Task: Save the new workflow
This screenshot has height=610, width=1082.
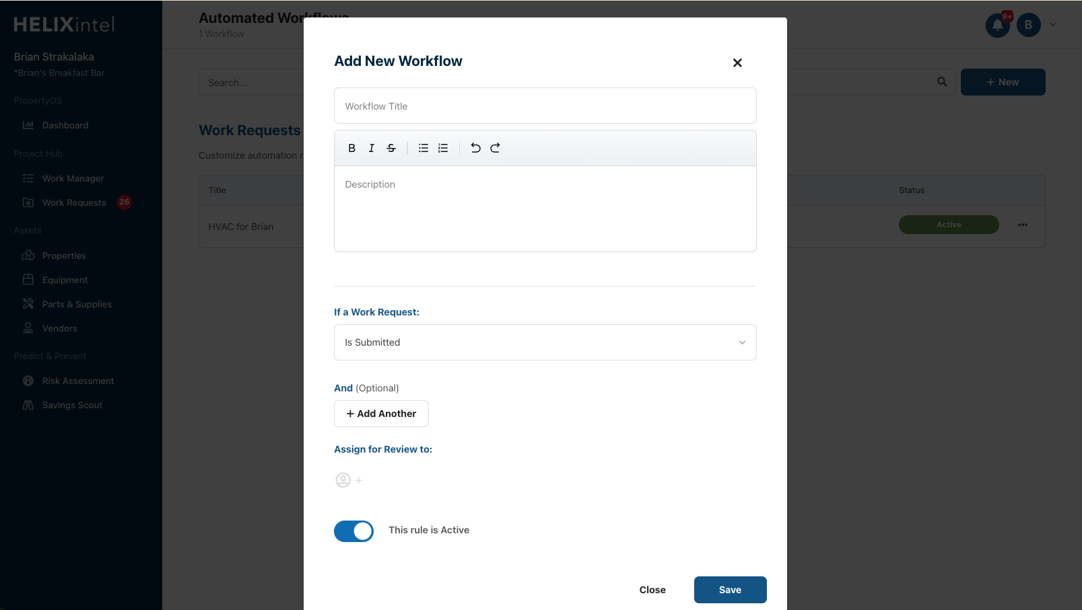Action: click(731, 590)
